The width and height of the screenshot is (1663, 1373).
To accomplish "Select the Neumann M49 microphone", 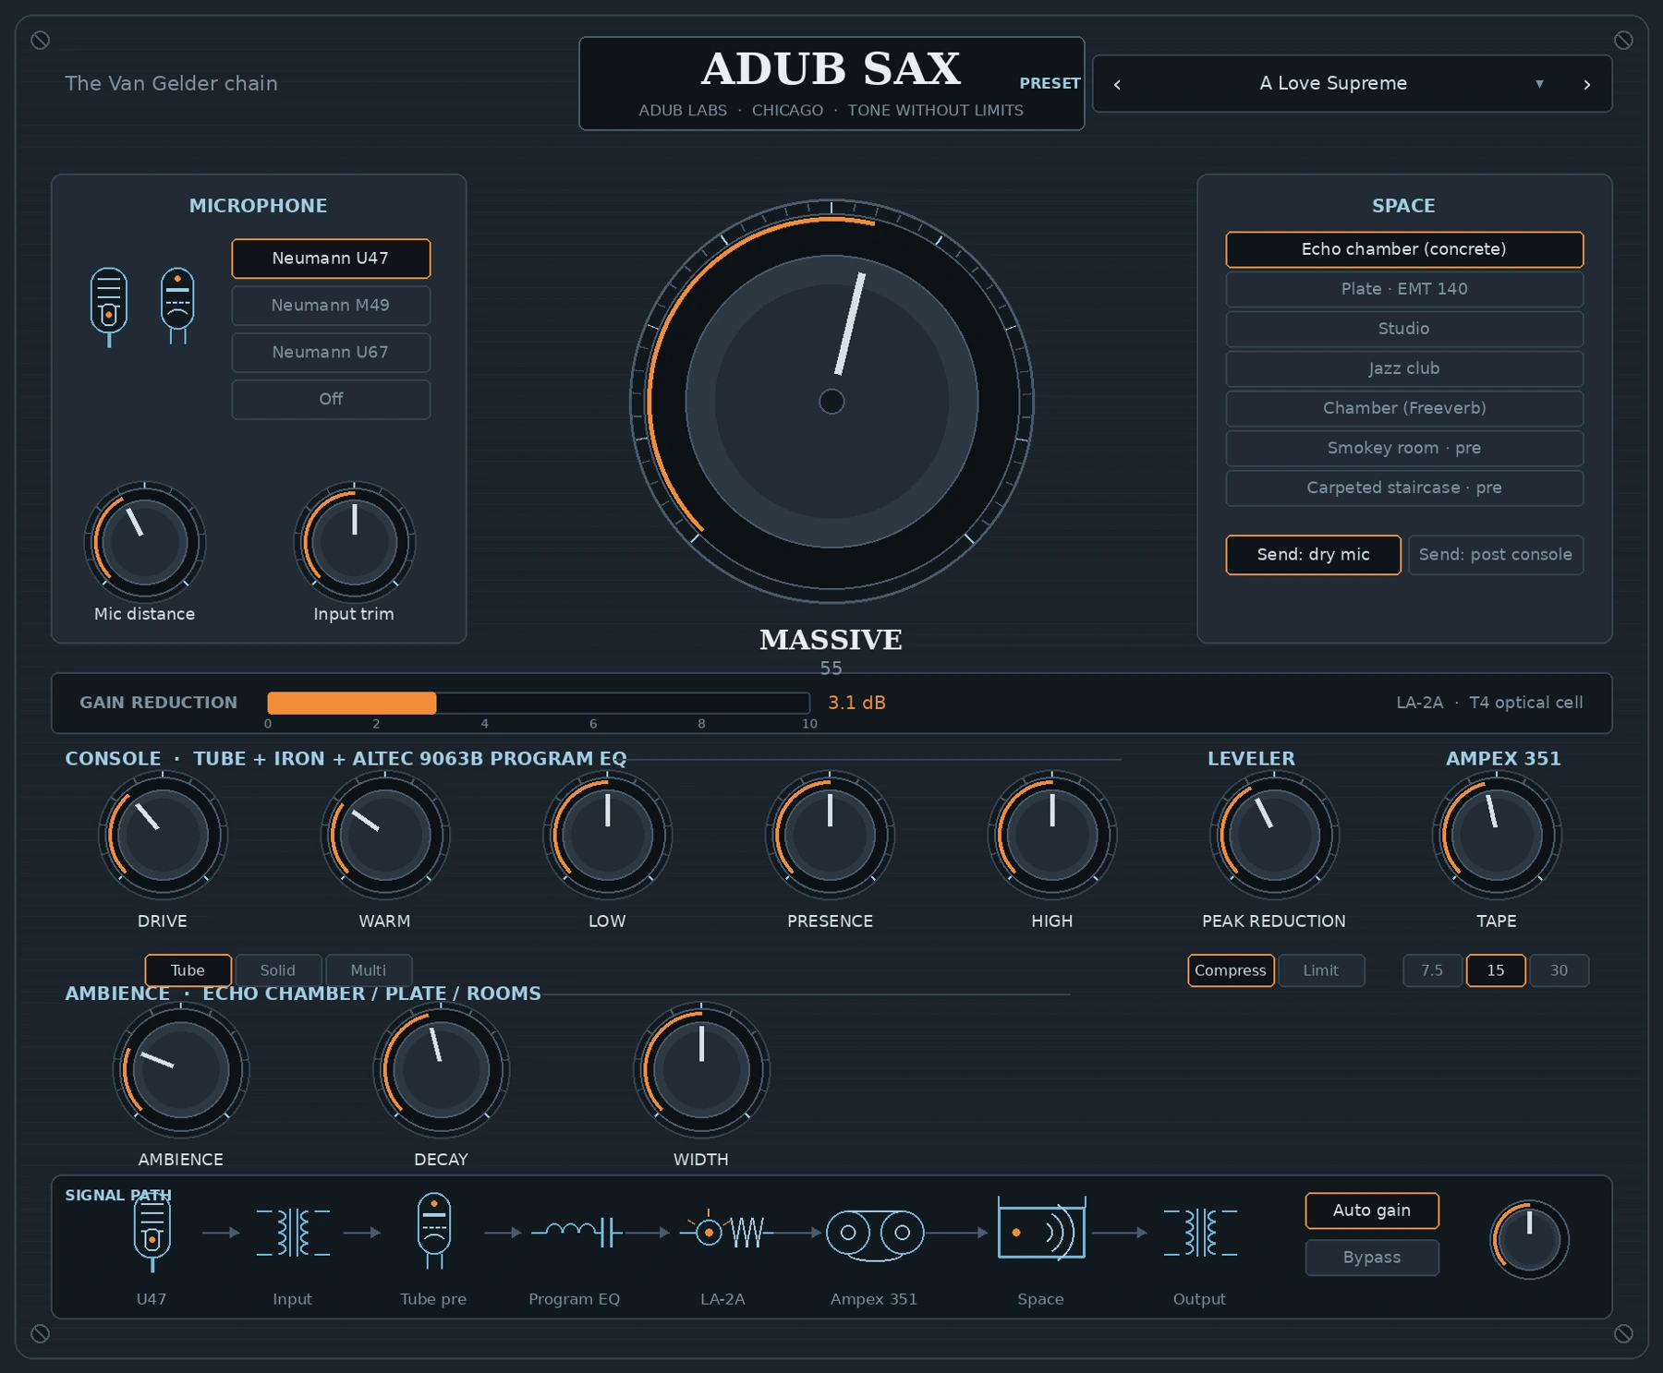I will (331, 305).
